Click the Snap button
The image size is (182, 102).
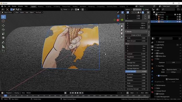[x=146, y=9]
